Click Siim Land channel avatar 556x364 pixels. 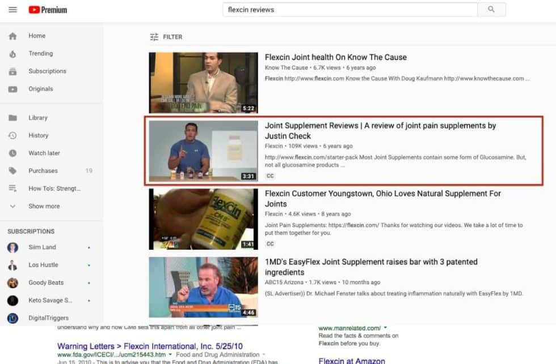point(12,247)
